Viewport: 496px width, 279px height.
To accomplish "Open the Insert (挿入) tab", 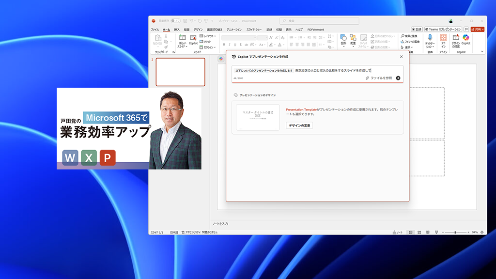I will pos(176,30).
